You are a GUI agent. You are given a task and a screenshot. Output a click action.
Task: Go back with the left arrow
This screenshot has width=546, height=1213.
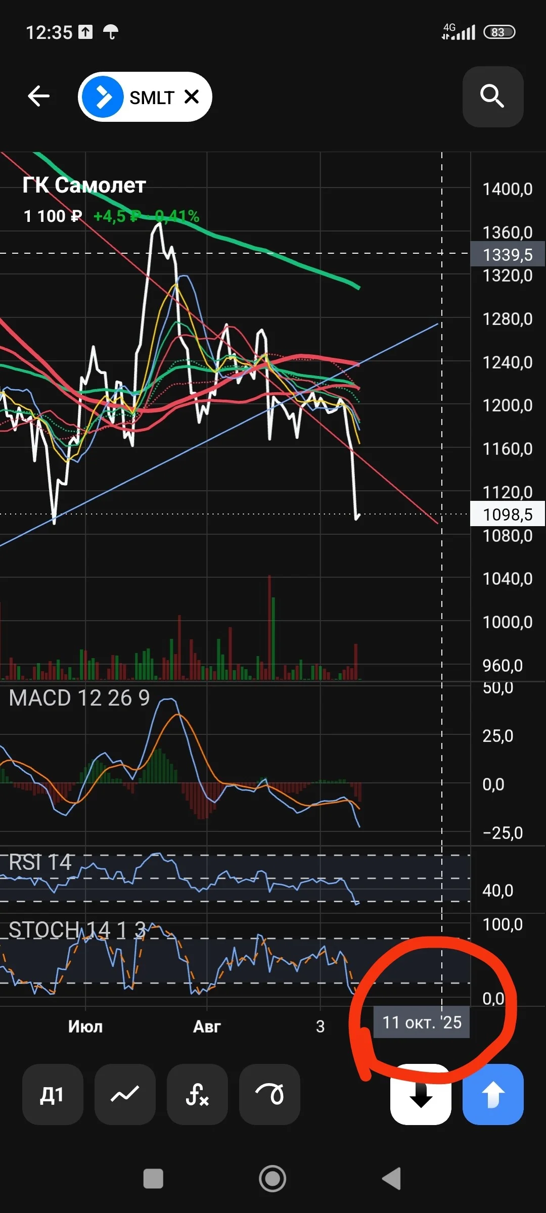38,96
